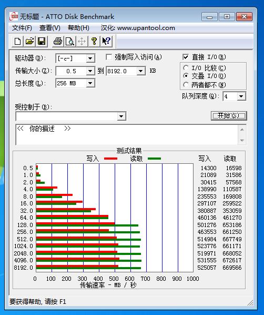The height and width of the screenshot is (315, 264).
Task: Enable the 强制写入访问 checkbox
Action: point(109,57)
